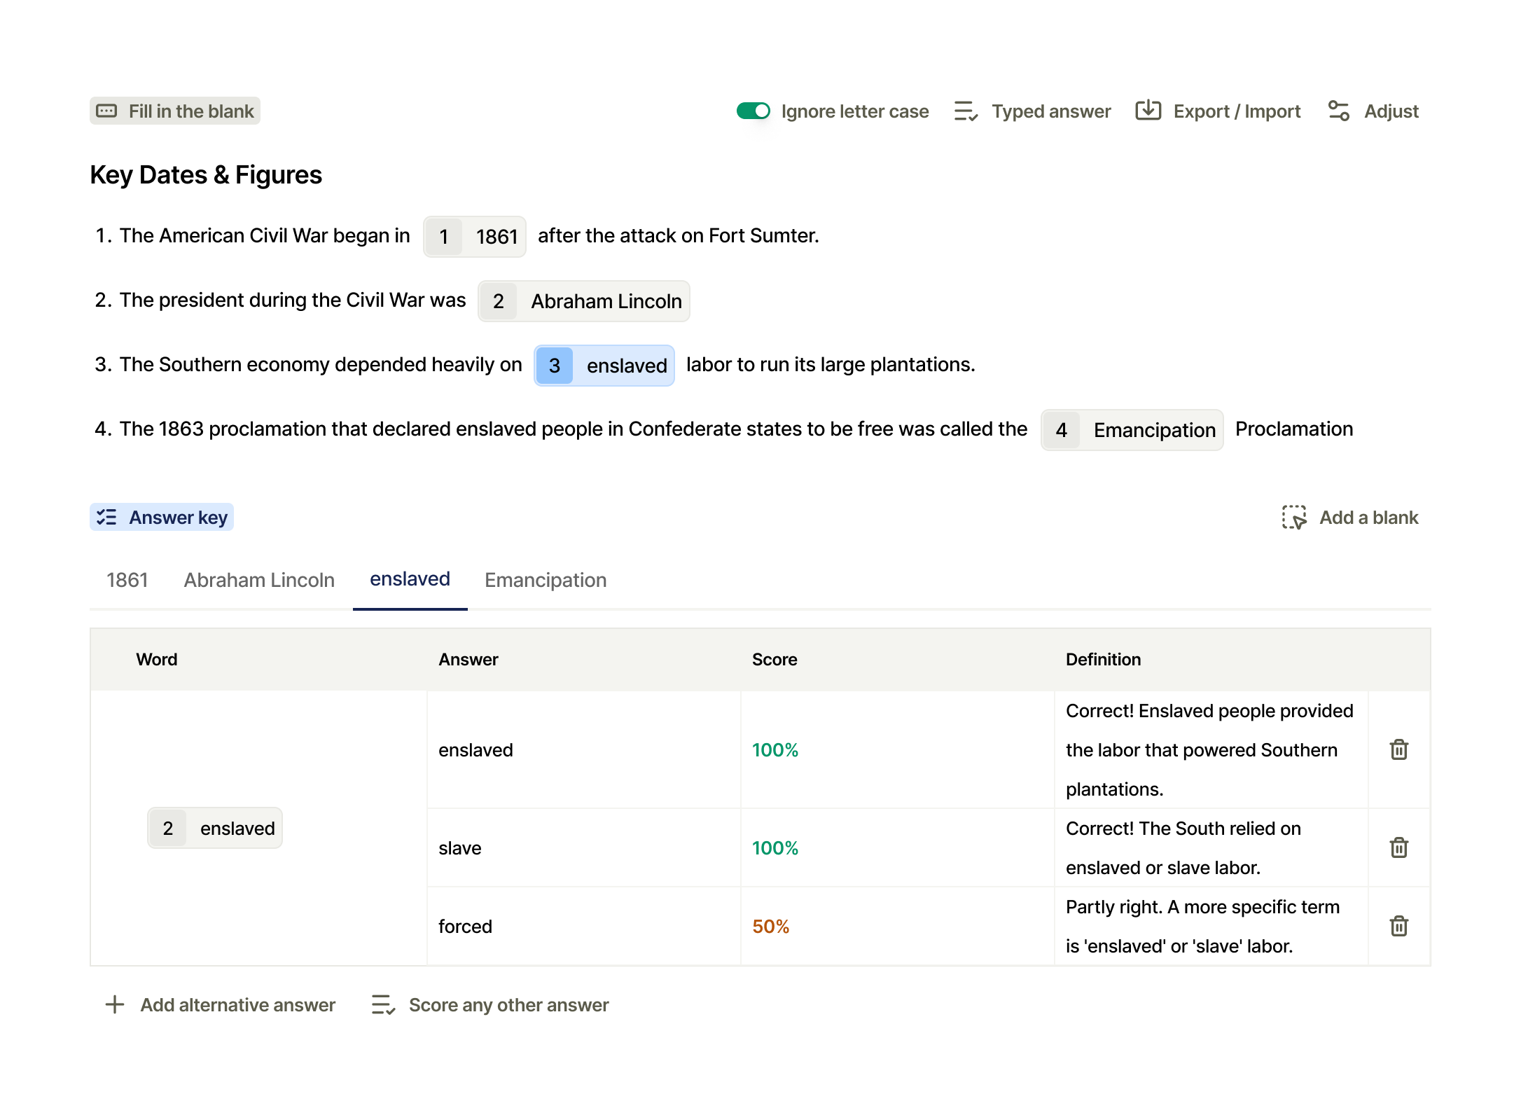Screen dimensions: 1521x1115
Task: Select highlighted blank 3 enslaved in sentence
Action: click(604, 366)
